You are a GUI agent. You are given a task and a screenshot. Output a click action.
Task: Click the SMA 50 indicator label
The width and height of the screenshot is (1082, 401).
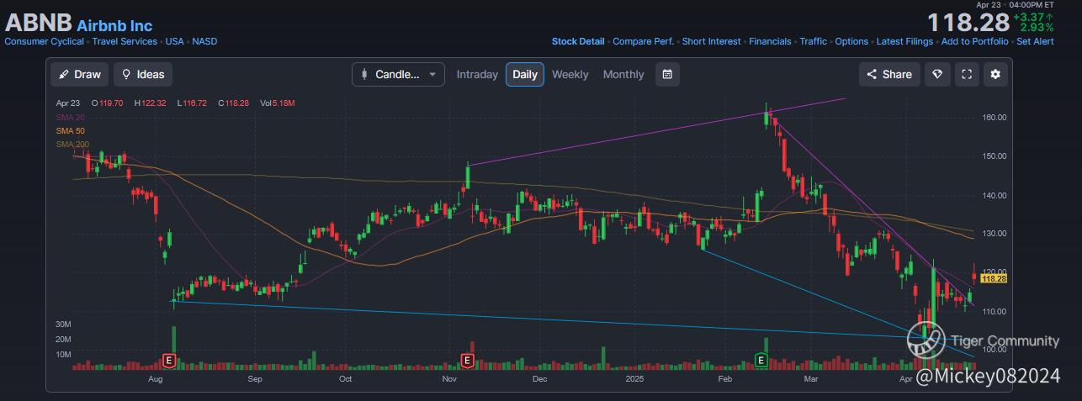coord(70,131)
